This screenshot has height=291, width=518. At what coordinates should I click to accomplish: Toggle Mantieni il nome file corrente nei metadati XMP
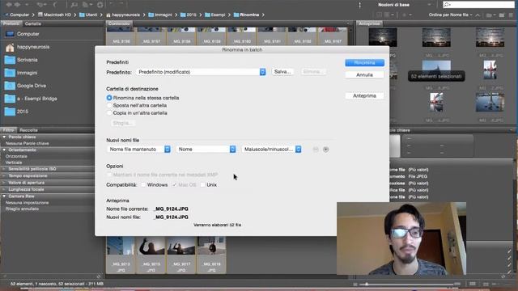pyautogui.click(x=109, y=175)
